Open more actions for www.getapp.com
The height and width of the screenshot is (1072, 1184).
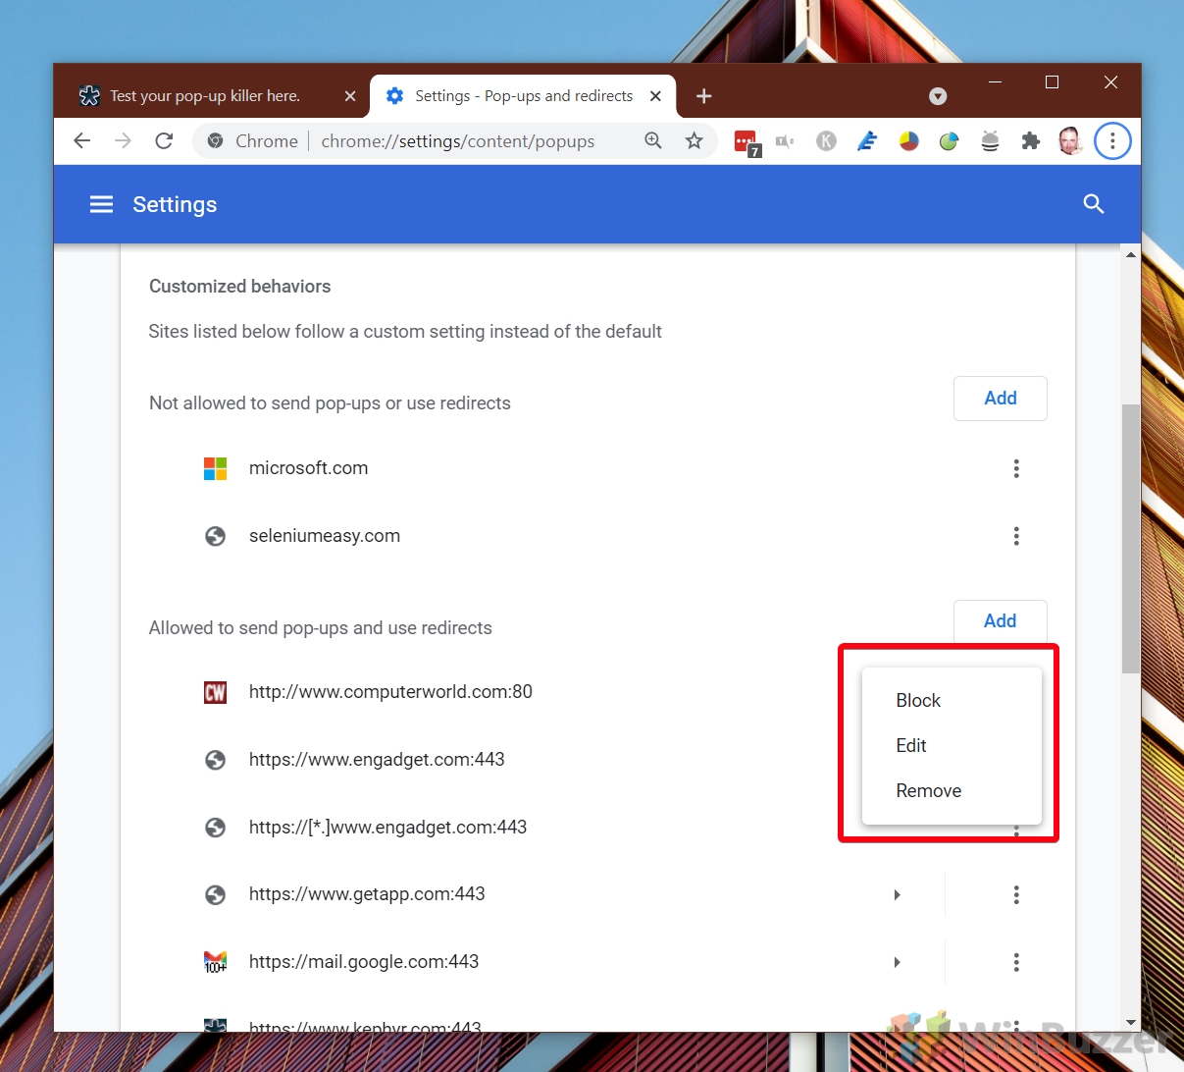click(1016, 894)
